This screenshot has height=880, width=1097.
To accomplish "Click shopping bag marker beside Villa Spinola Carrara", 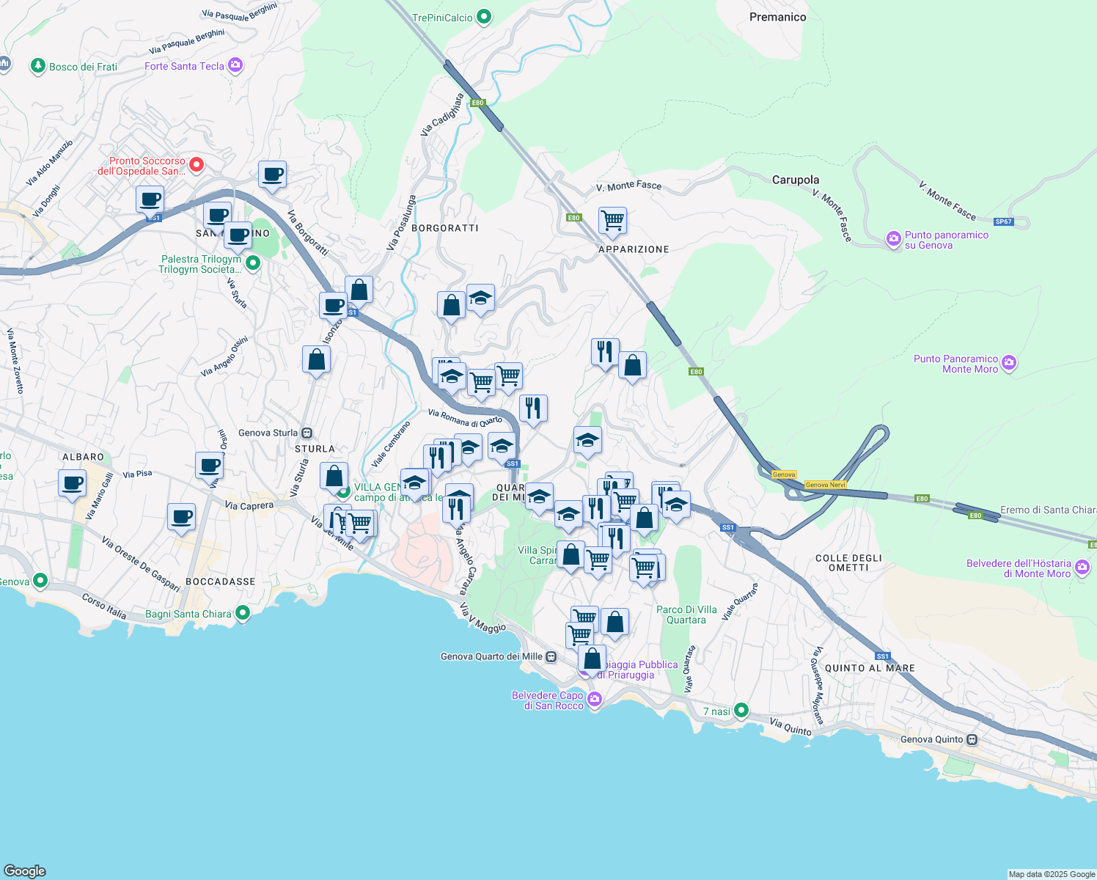I will click(570, 555).
